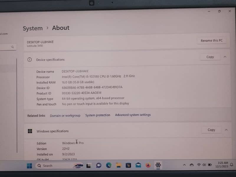Click the battery tray icon

[x=210, y=165]
